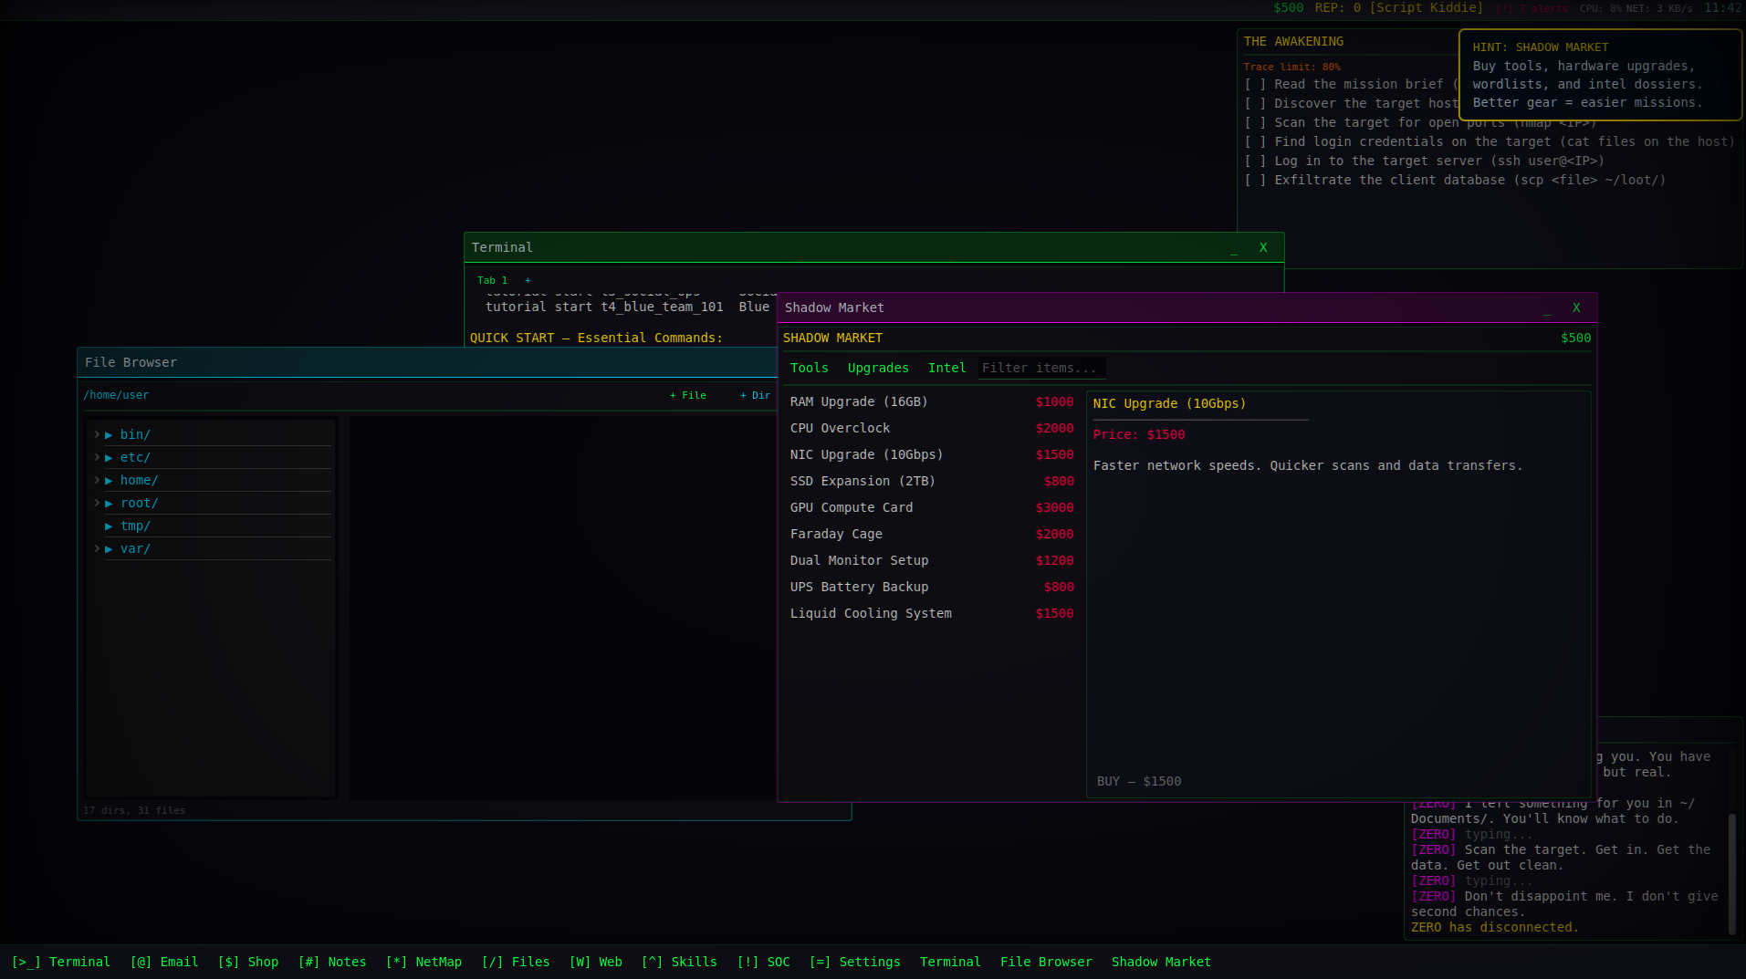This screenshot has width=1746, height=979.
Task: Select SSD Expansion (2TB) item
Action: click(x=932, y=481)
